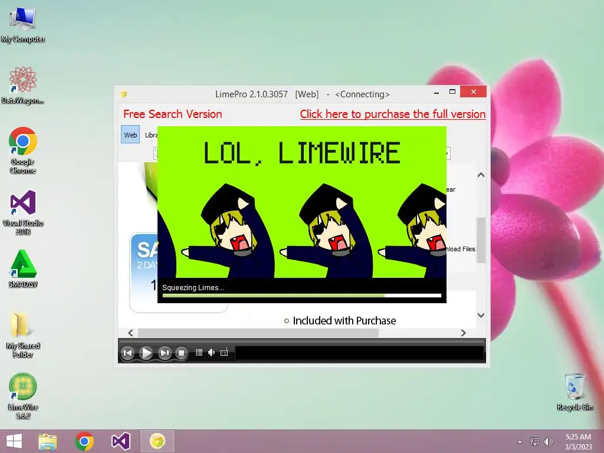Click the 'Squeezing Limes...' loading progress bar
Screen dimensions: 604x453
click(x=301, y=296)
